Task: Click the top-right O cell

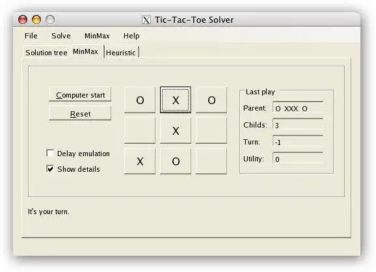Action: pyautogui.click(x=211, y=100)
